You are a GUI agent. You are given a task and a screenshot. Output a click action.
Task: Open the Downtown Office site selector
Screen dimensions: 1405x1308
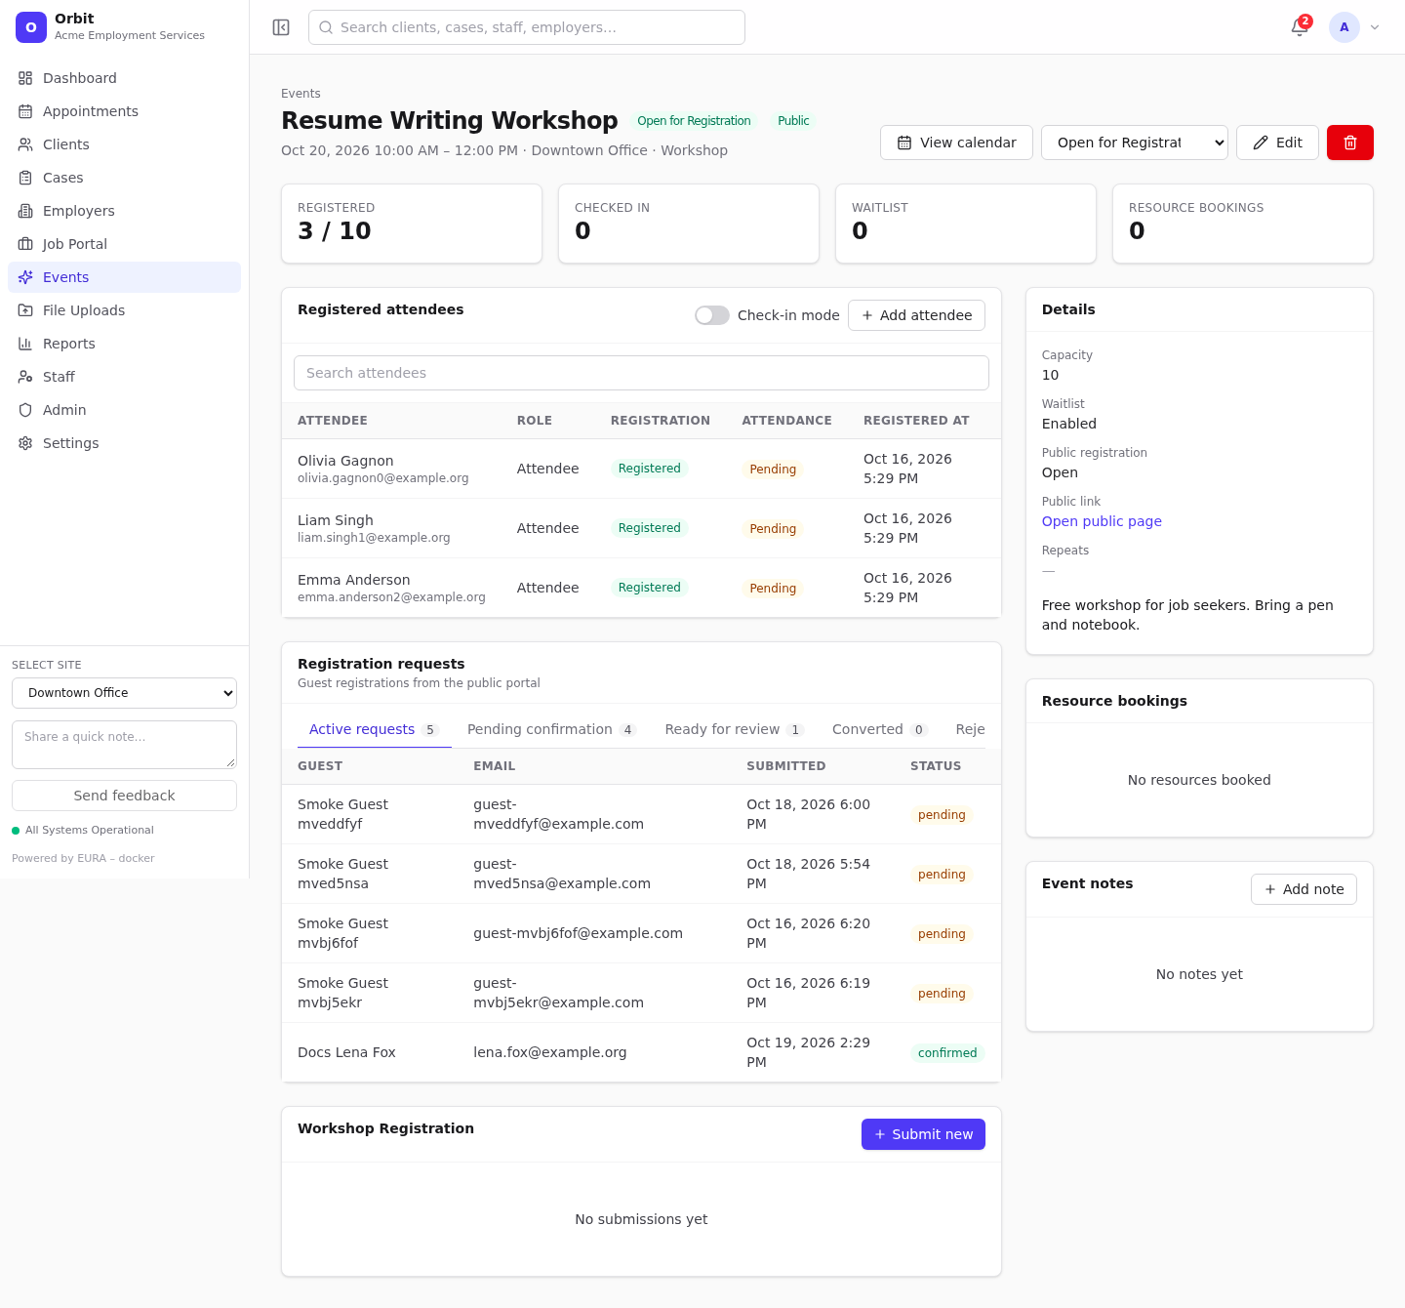point(124,693)
